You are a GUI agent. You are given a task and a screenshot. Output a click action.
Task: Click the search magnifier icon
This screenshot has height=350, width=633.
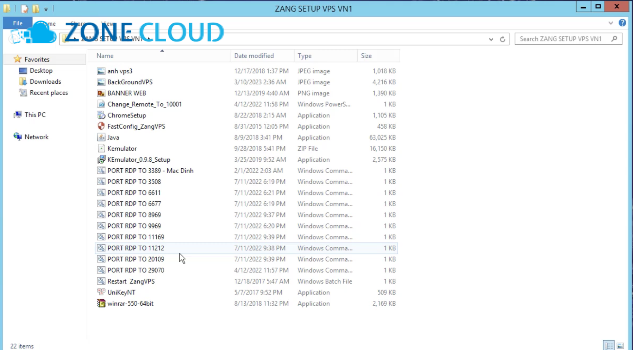(x=614, y=39)
